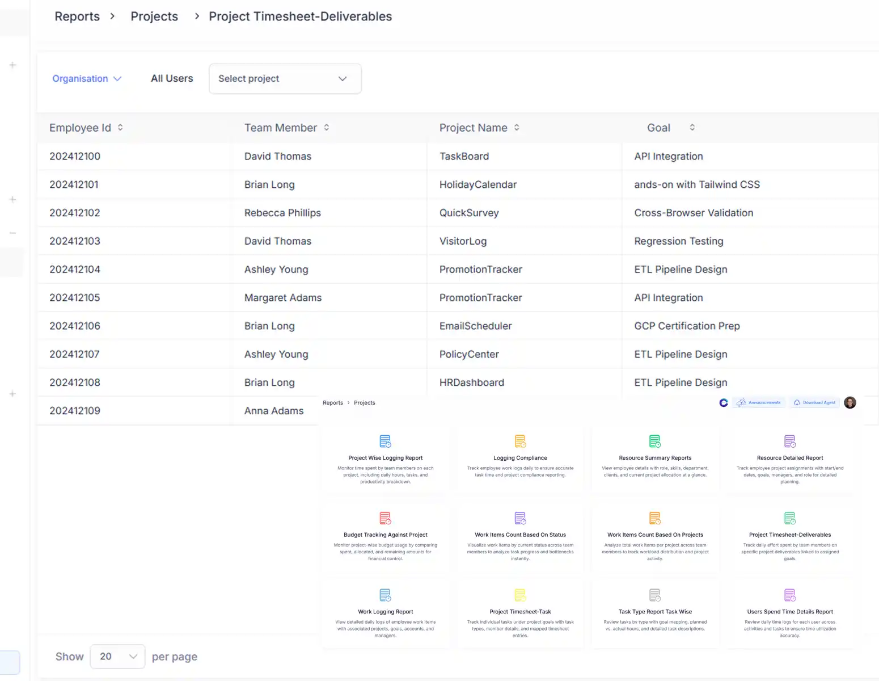
Task: Click the Download Agent button
Action: 814,402
